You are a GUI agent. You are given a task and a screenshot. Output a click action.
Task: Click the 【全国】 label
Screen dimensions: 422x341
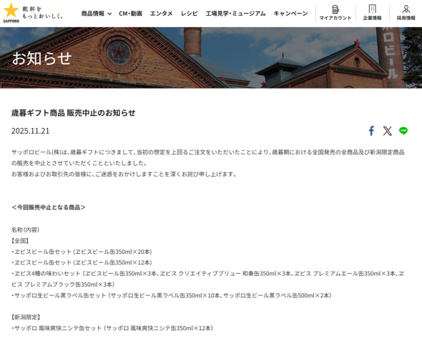point(20,241)
